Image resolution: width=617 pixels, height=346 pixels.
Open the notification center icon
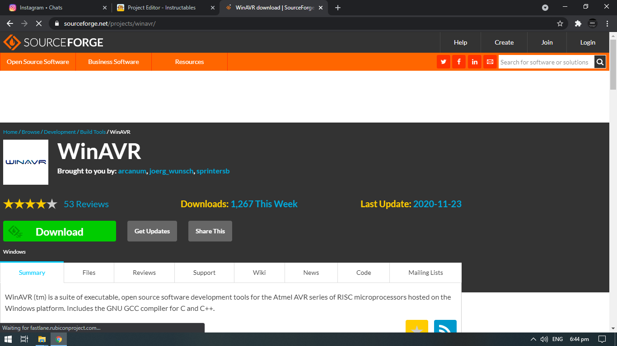602,339
